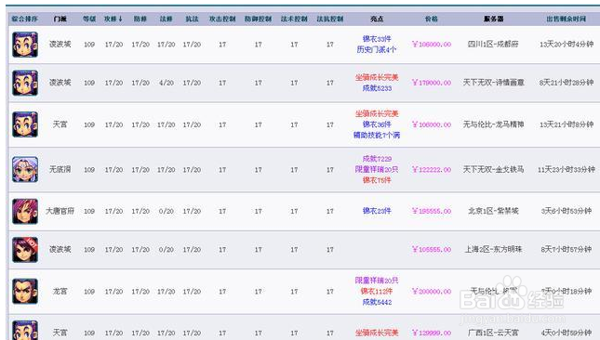The width and height of the screenshot is (600, 340).
Task: Click server name 无与伦比-龙马精神
Action: pos(493,124)
